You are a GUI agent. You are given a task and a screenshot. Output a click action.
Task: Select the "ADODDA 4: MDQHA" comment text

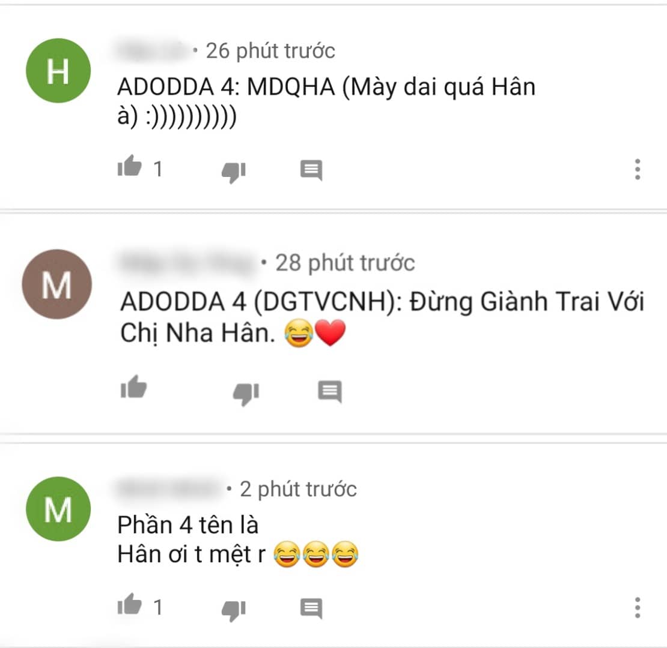326,101
